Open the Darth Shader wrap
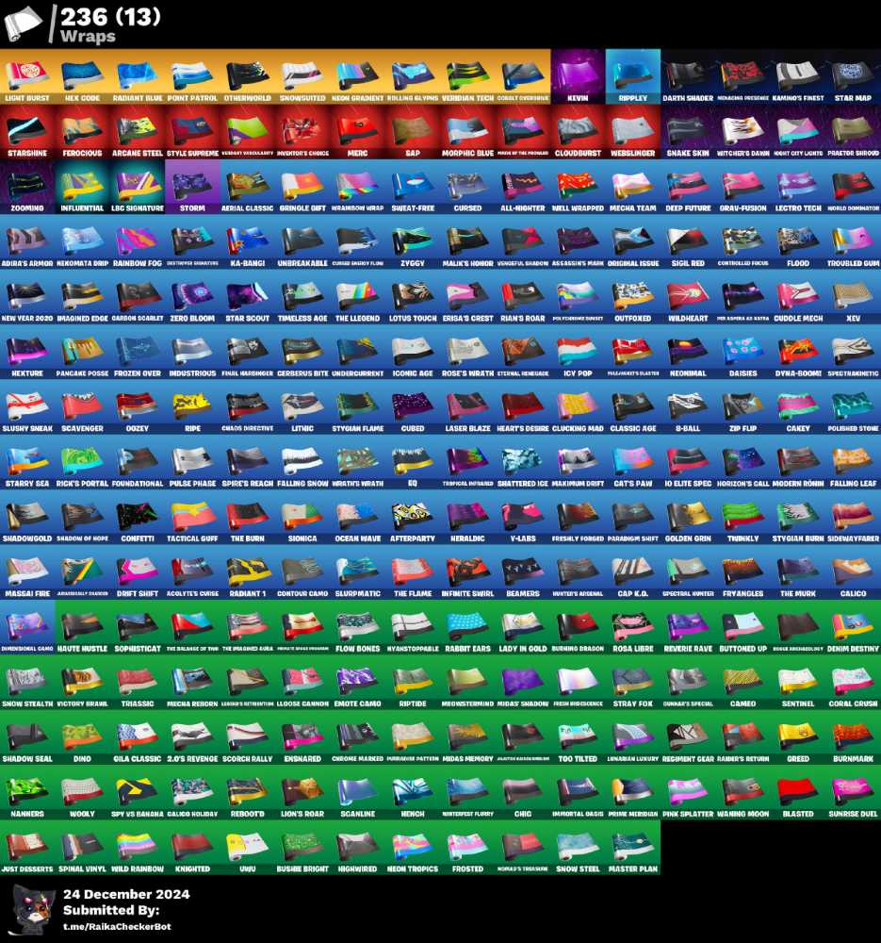The width and height of the screenshot is (881, 943). 688,76
